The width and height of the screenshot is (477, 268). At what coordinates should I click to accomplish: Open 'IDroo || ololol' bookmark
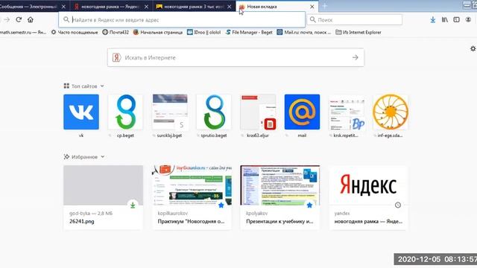click(x=203, y=32)
